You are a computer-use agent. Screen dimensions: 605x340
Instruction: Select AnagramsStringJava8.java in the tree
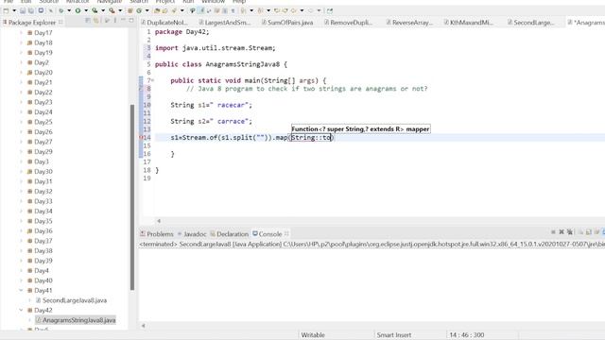pos(76,320)
